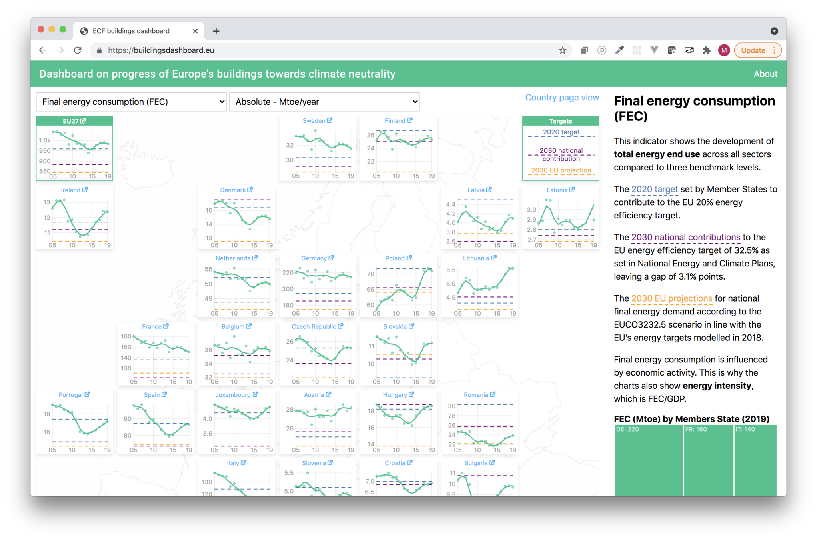
Task: Click 2030 national contributions text link
Action: click(x=685, y=237)
